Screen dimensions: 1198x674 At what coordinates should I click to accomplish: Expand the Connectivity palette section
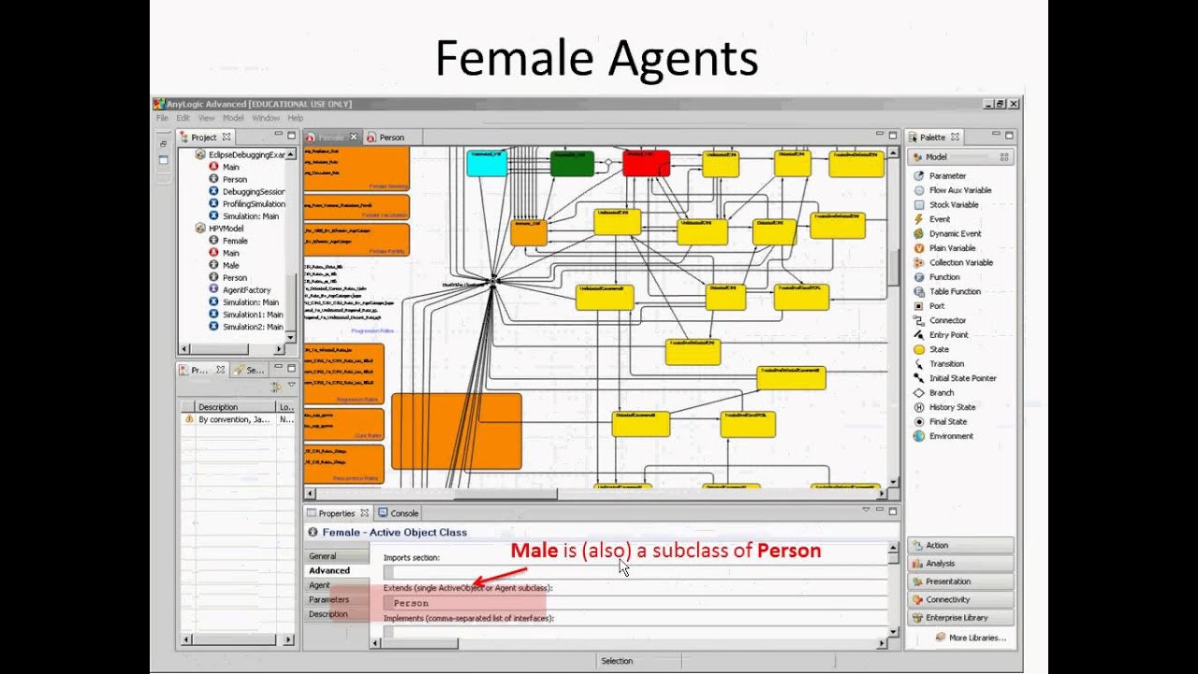pyautogui.click(x=960, y=599)
